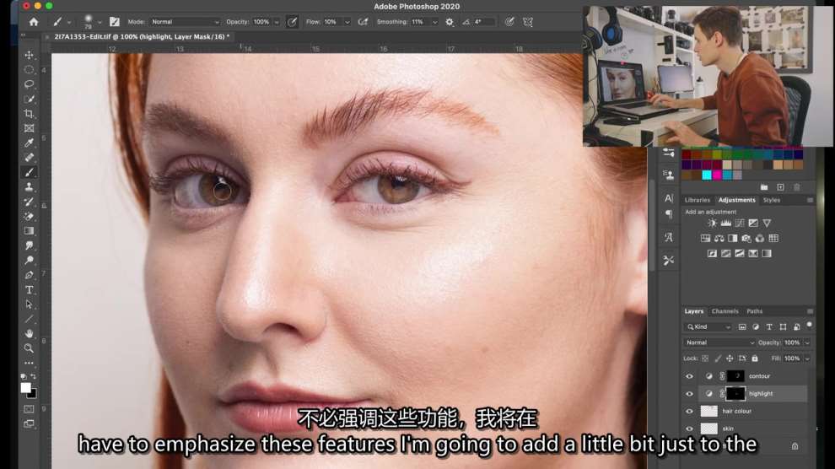This screenshot has height=469, width=835.
Task: Select the Smudge tool
Action: [x=29, y=245]
